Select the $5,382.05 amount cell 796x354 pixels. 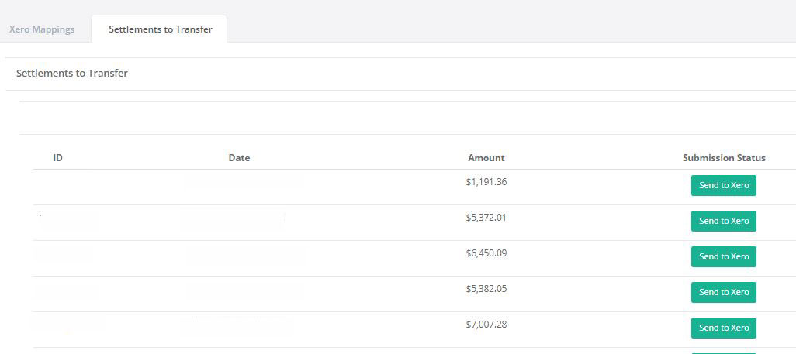486,289
